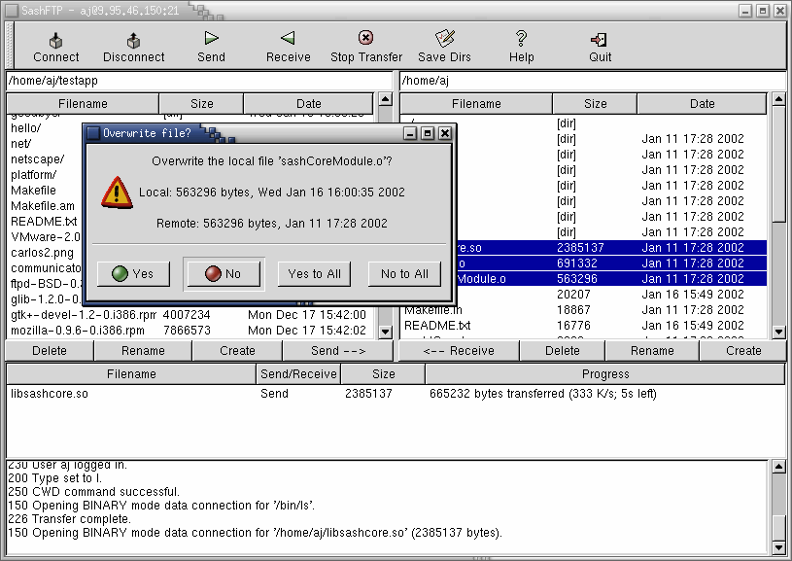Click the log pane scroll down arrow

778,547
